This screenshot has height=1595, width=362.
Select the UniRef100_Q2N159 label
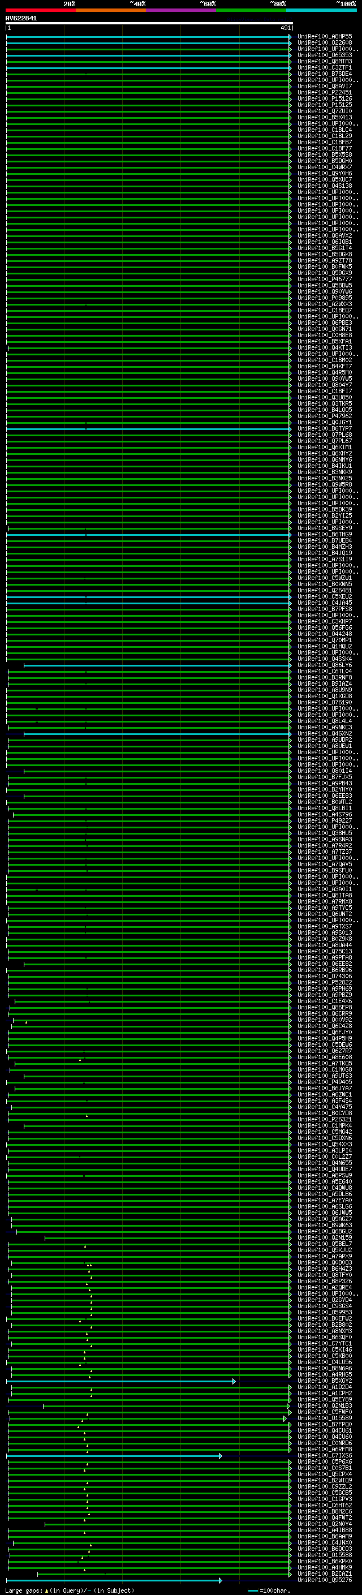tap(325, 1238)
